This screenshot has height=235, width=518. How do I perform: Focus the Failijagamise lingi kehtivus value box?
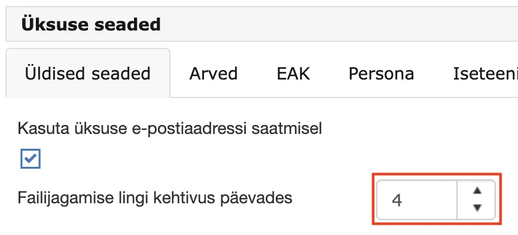click(x=417, y=200)
